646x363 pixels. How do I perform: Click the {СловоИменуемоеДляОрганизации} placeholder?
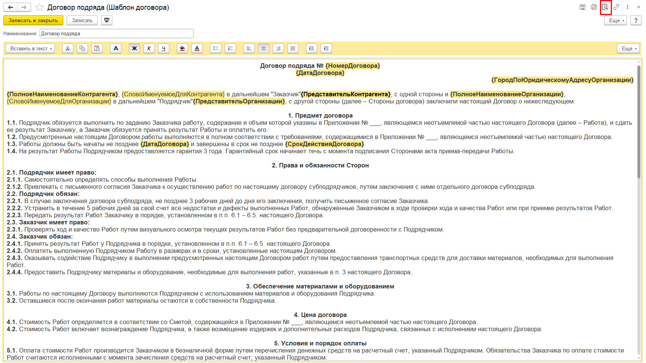59,101
